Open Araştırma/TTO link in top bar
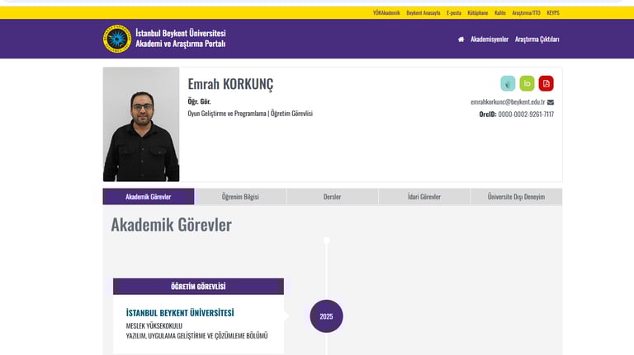The width and height of the screenshot is (634, 355). coord(526,13)
